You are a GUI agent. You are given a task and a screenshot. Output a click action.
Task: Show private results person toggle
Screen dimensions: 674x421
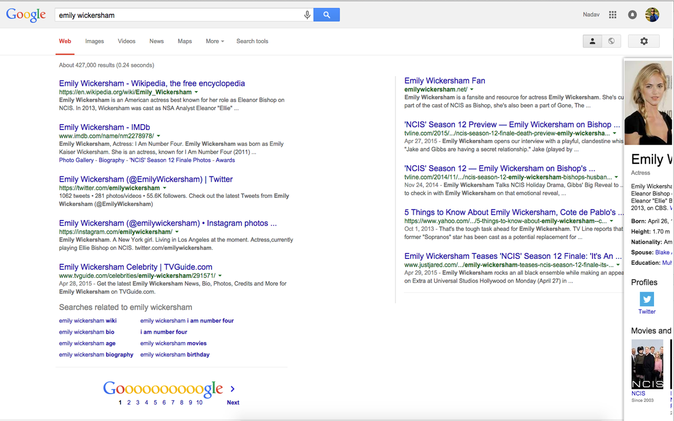(592, 41)
